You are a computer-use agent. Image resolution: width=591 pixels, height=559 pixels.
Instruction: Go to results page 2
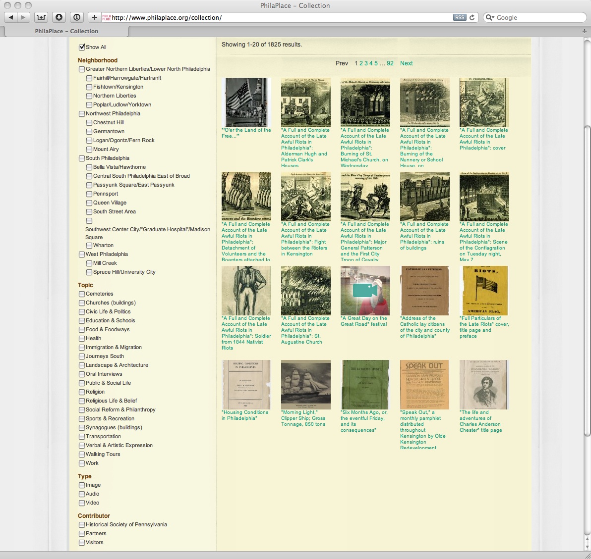(x=361, y=63)
